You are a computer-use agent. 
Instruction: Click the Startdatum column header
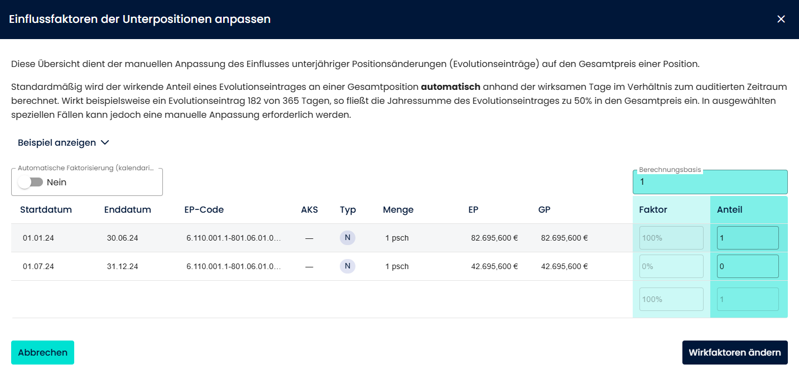coord(46,210)
